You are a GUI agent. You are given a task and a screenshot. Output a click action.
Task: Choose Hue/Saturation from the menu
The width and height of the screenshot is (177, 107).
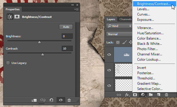(x=150, y=33)
